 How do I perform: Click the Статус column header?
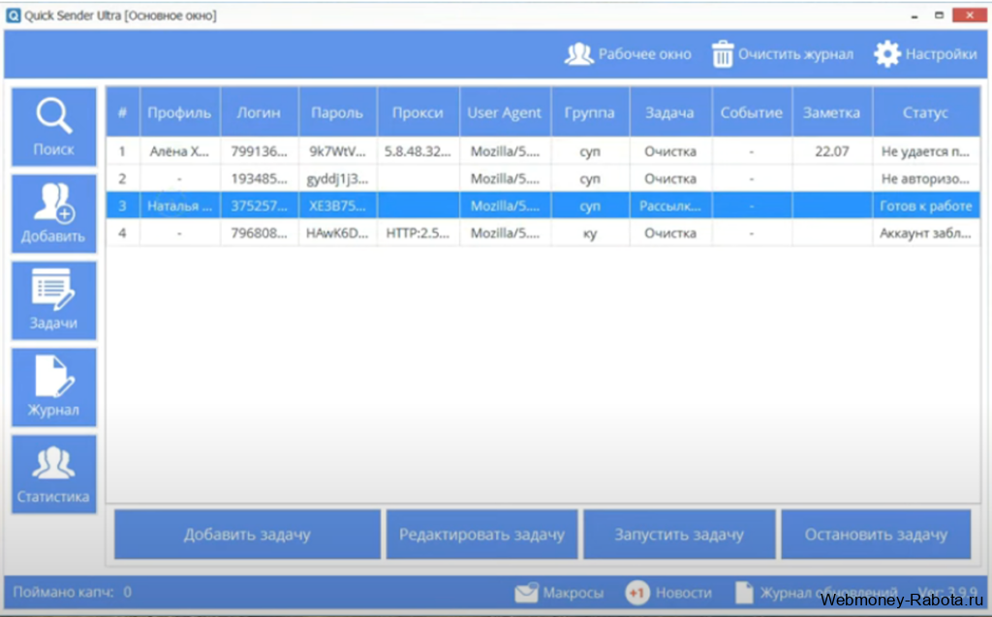tap(925, 112)
